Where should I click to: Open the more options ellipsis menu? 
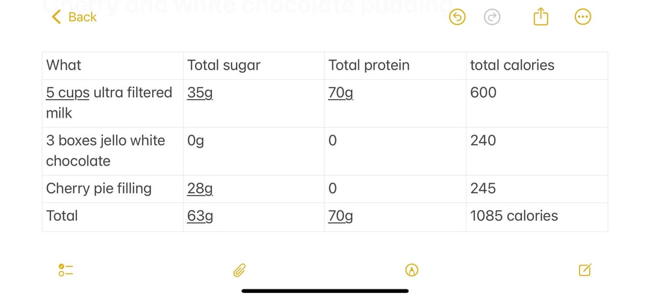pyautogui.click(x=583, y=17)
